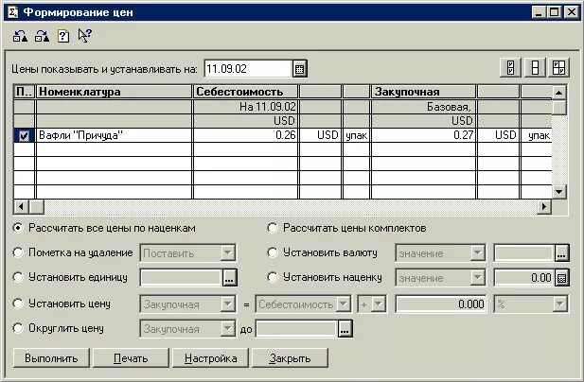Click the "Базовая," subheader cell
The height and width of the screenshot is (382, 584).
click(x=423, y=107)
